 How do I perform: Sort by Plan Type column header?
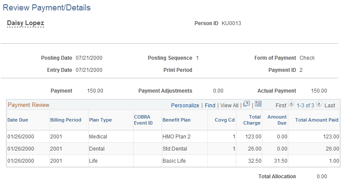point(100,120)
